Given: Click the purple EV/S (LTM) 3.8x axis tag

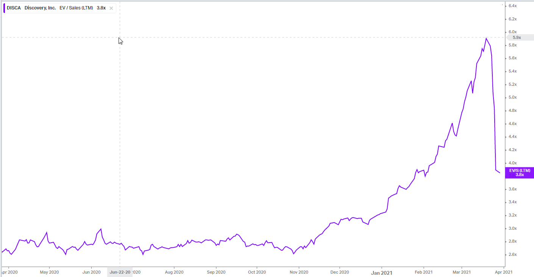Looking at the screenshot, I should 519,173.
